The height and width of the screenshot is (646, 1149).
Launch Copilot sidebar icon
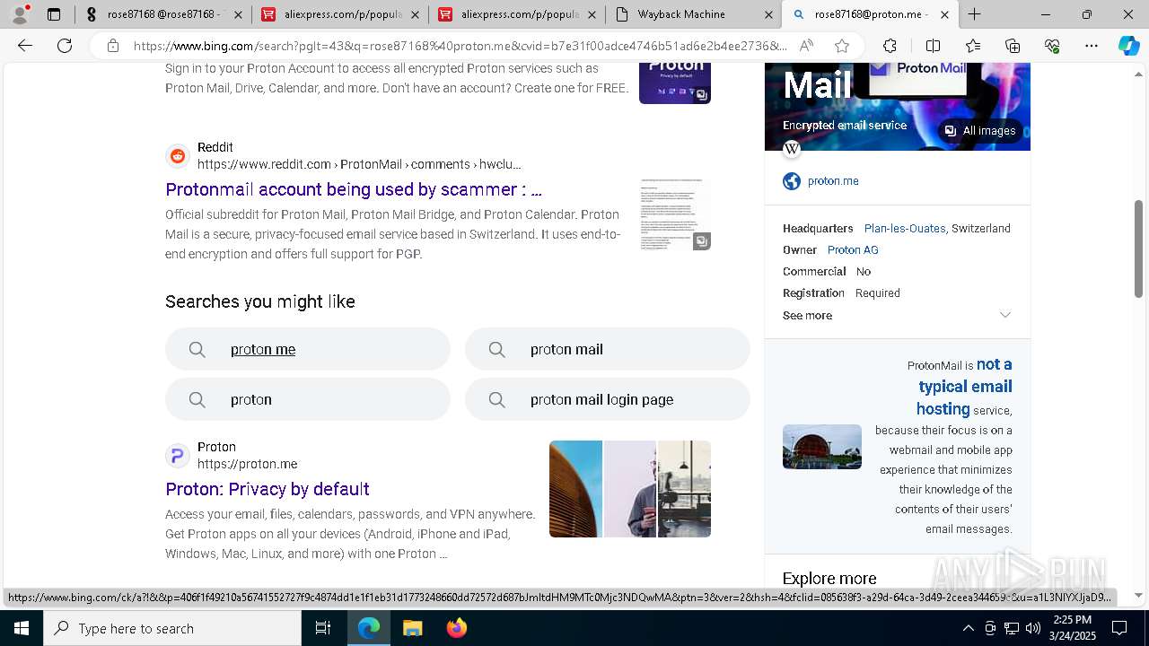point(1128,46)
